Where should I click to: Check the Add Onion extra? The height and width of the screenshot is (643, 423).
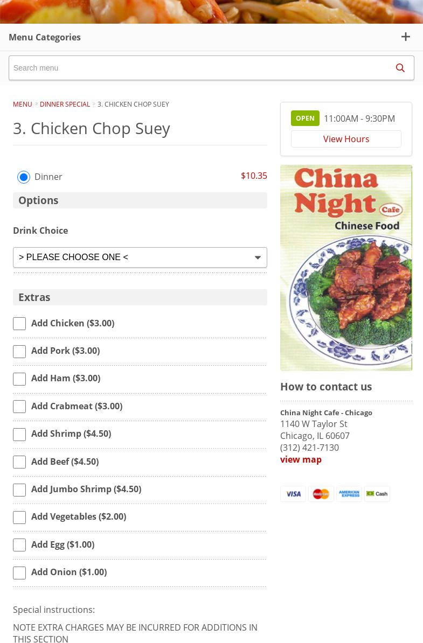tap(19, 573)
